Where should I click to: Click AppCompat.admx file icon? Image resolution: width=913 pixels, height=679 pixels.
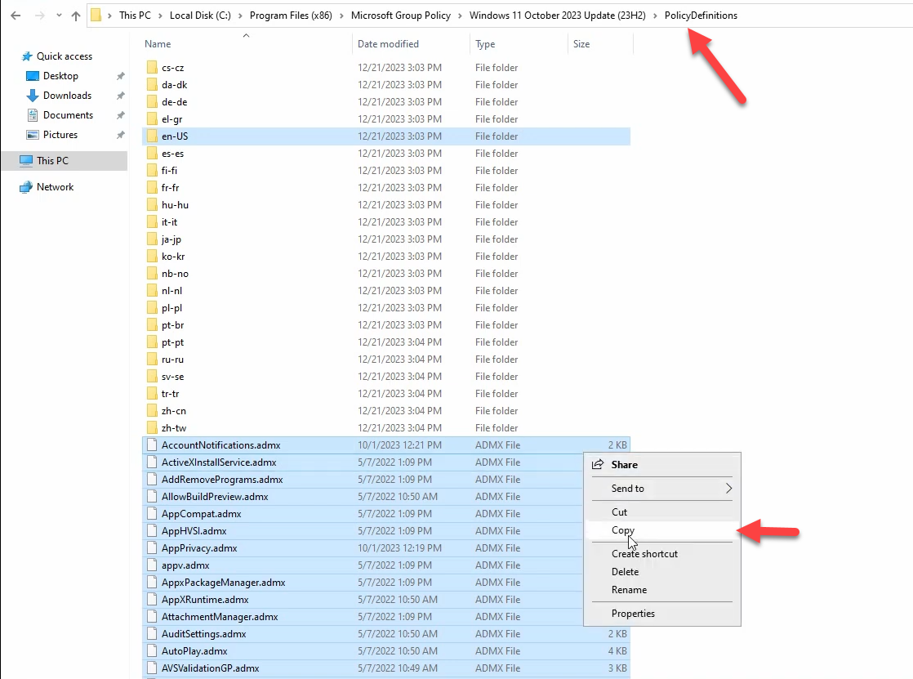pos(152,514)
